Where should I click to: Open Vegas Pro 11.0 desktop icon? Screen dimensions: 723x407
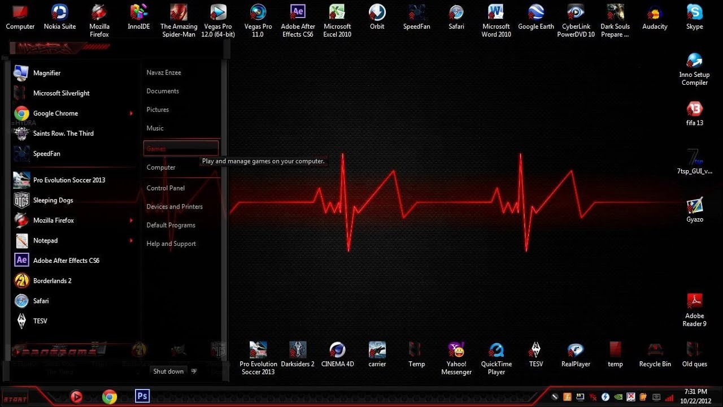pos(258,20)
